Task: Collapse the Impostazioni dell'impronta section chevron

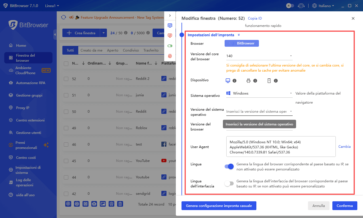Action: click(x=238, y=35)
